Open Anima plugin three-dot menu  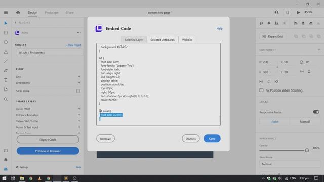tap(79, 33)
